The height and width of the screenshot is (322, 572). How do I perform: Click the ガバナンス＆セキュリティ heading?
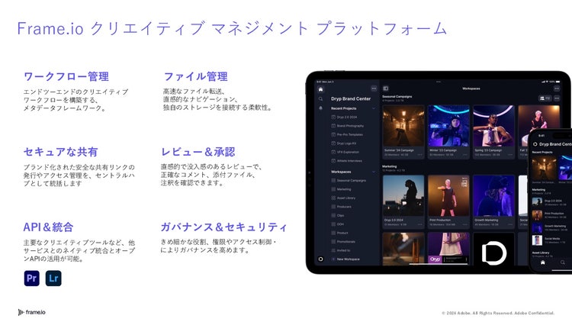click(x=224, y=227)
